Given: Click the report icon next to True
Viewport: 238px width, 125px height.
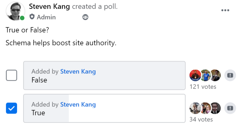Looking at the screenshot, I should tap(230, 108).
